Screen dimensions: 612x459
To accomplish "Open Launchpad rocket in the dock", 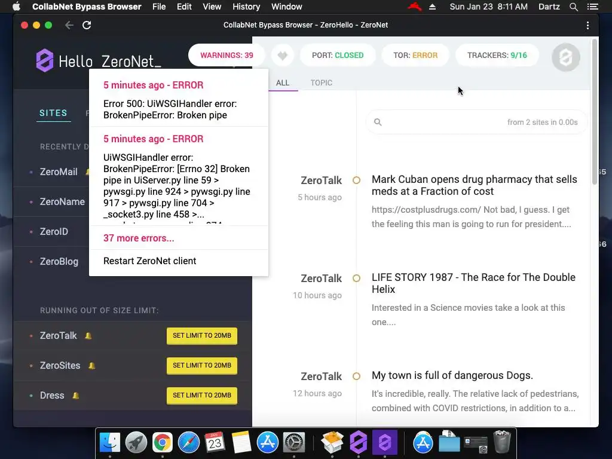I will (x=136, y=443).
